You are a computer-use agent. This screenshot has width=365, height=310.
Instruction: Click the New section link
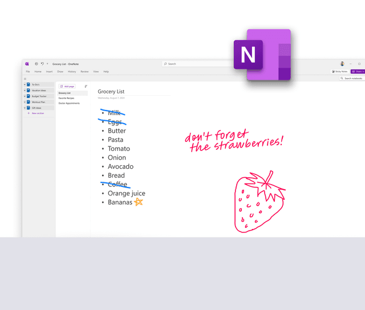click(x=38, y=113)
